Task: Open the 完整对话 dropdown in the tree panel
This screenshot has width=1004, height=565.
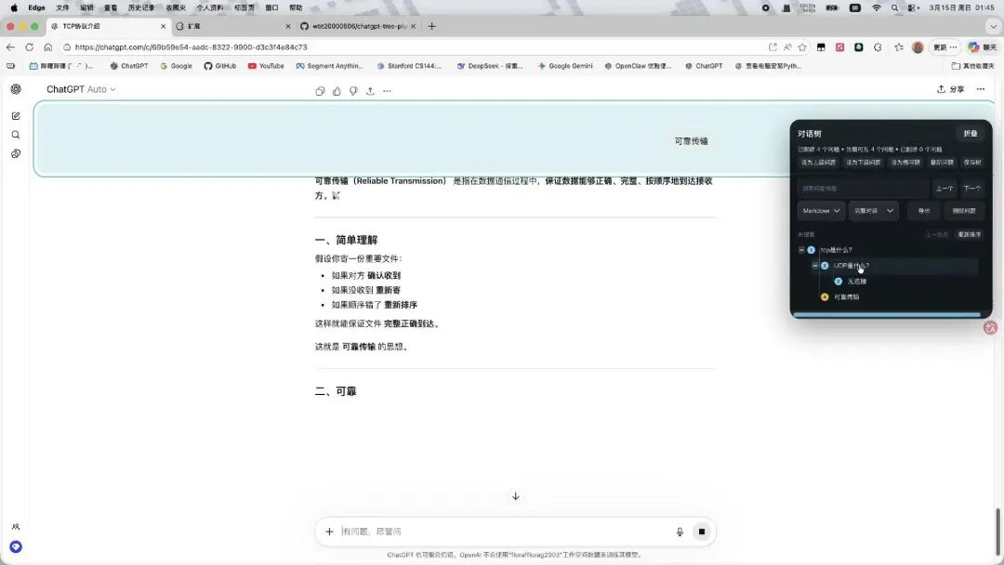Action: coord(872,210)
